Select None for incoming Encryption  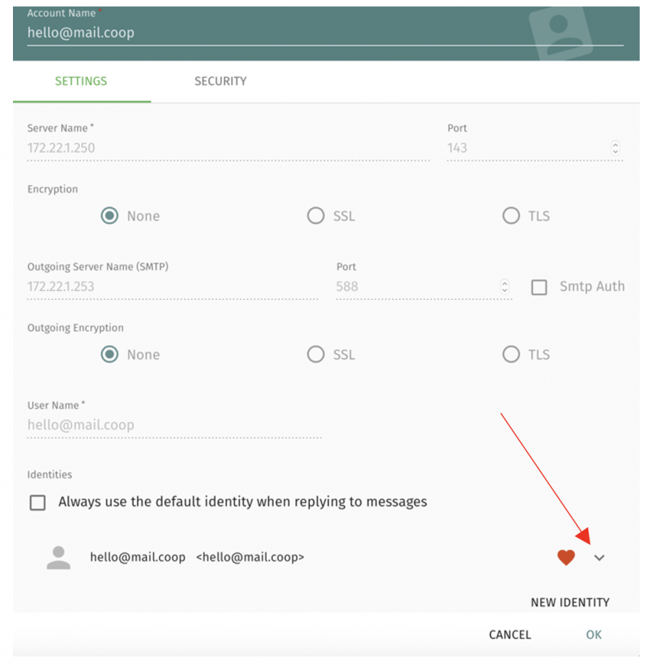110,215
